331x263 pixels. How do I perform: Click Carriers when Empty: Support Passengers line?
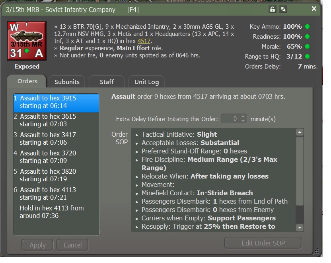(x=208, y=218)
